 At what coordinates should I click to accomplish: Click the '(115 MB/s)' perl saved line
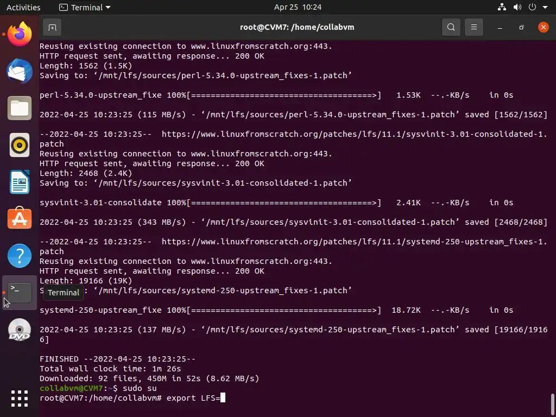tap(293, 115)
